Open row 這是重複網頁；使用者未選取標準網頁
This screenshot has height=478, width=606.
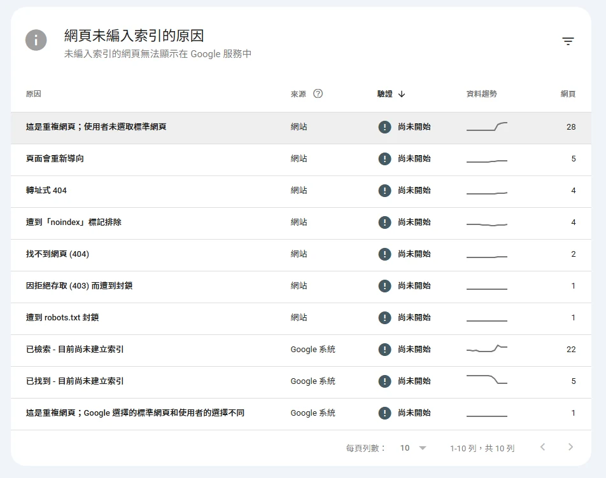pos(301,128)
